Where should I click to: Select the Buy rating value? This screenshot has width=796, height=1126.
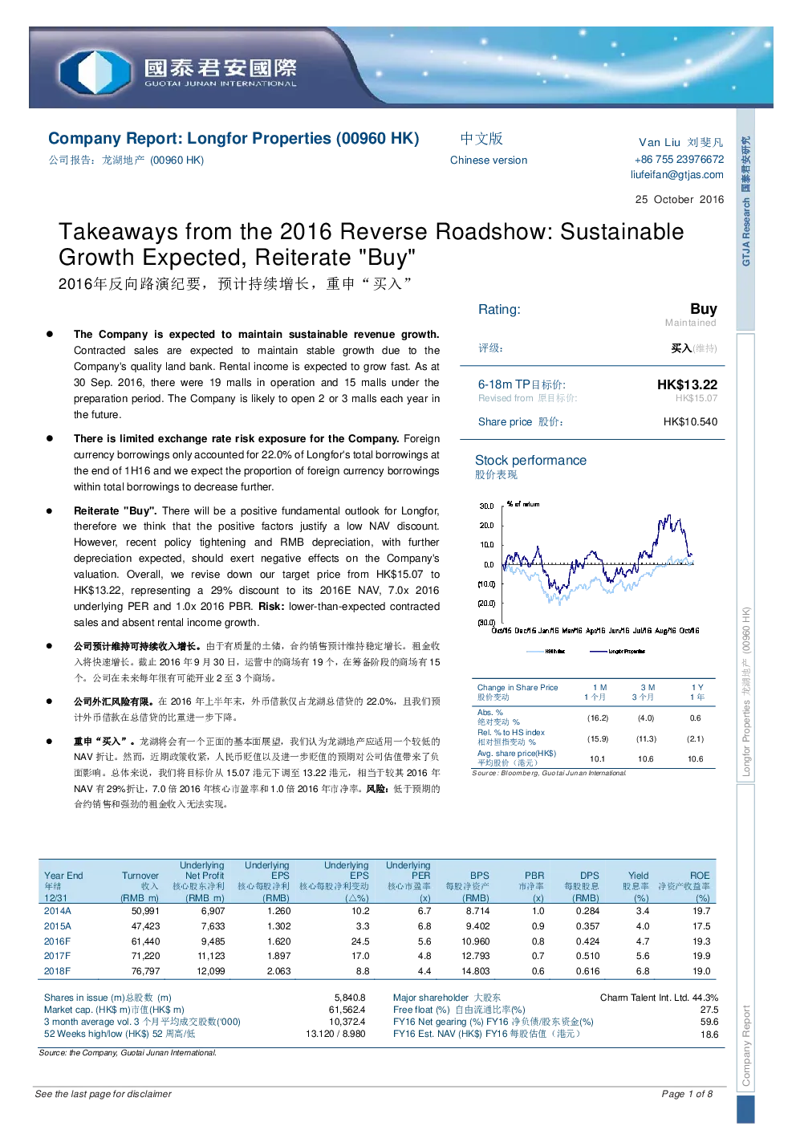[x=703, y=308]
